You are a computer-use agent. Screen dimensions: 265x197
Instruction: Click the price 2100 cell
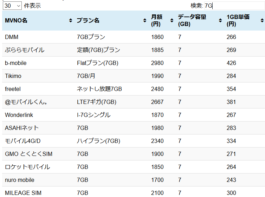(x=157, y=193)
